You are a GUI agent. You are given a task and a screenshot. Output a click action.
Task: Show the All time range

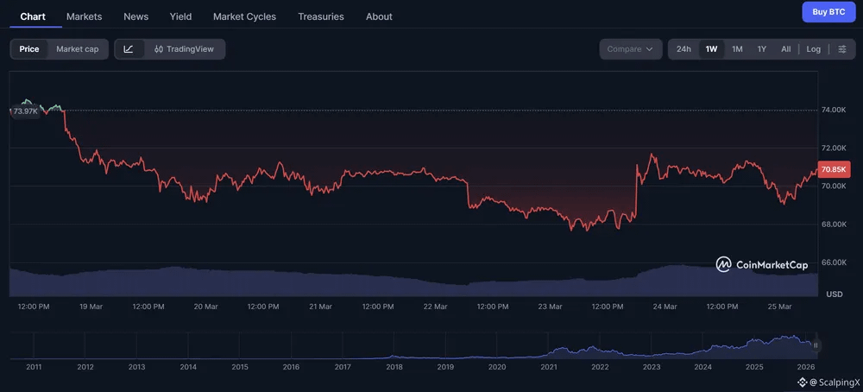click(x=786, y=49)
